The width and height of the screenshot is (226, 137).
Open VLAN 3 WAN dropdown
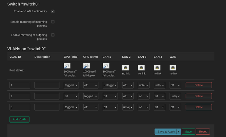click(175, 107)
